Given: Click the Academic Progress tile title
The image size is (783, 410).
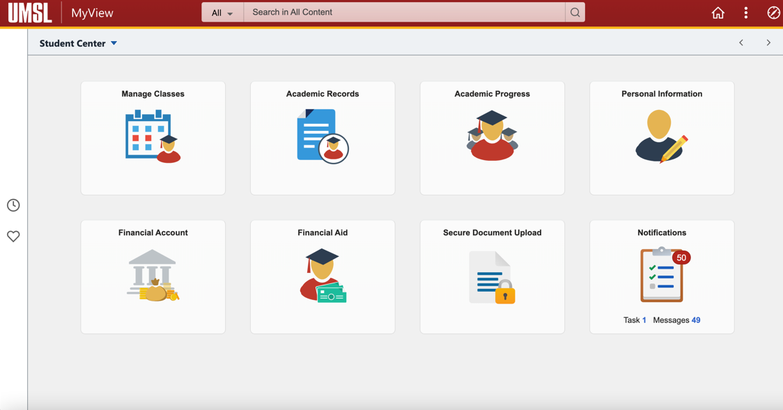Looking at the screenshot, I should (493, 94).
